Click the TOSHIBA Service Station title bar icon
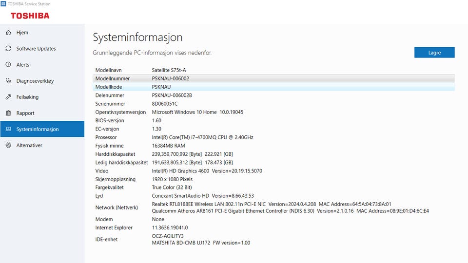This screenshot has width=468, height=263. click(3, 3)
